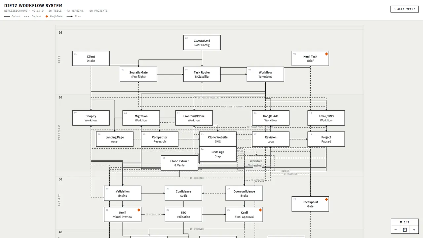This screenshot has width=423, height=238.
Task: Click the Kenji-Gate diamond in the legend
Action: [47, 16]
